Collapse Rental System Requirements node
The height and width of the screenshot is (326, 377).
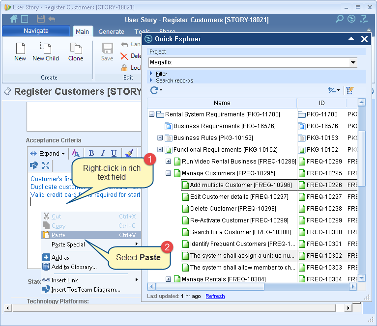(x=151, y=114)
